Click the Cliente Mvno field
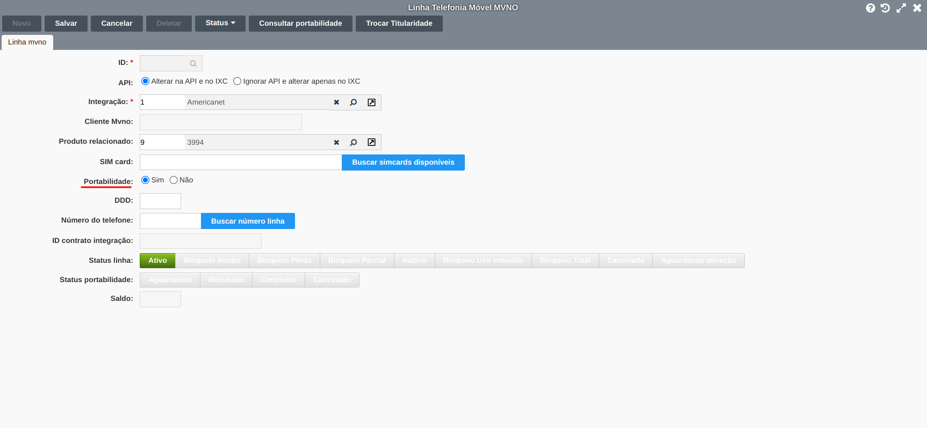 coord(221,122)
